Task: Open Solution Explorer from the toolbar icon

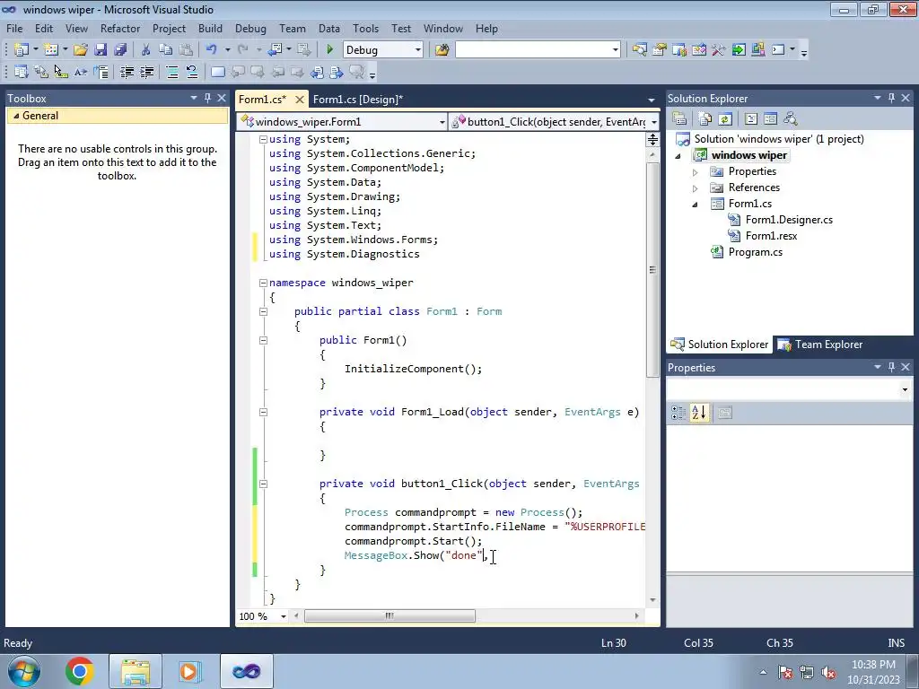Action: coord(639,50)
